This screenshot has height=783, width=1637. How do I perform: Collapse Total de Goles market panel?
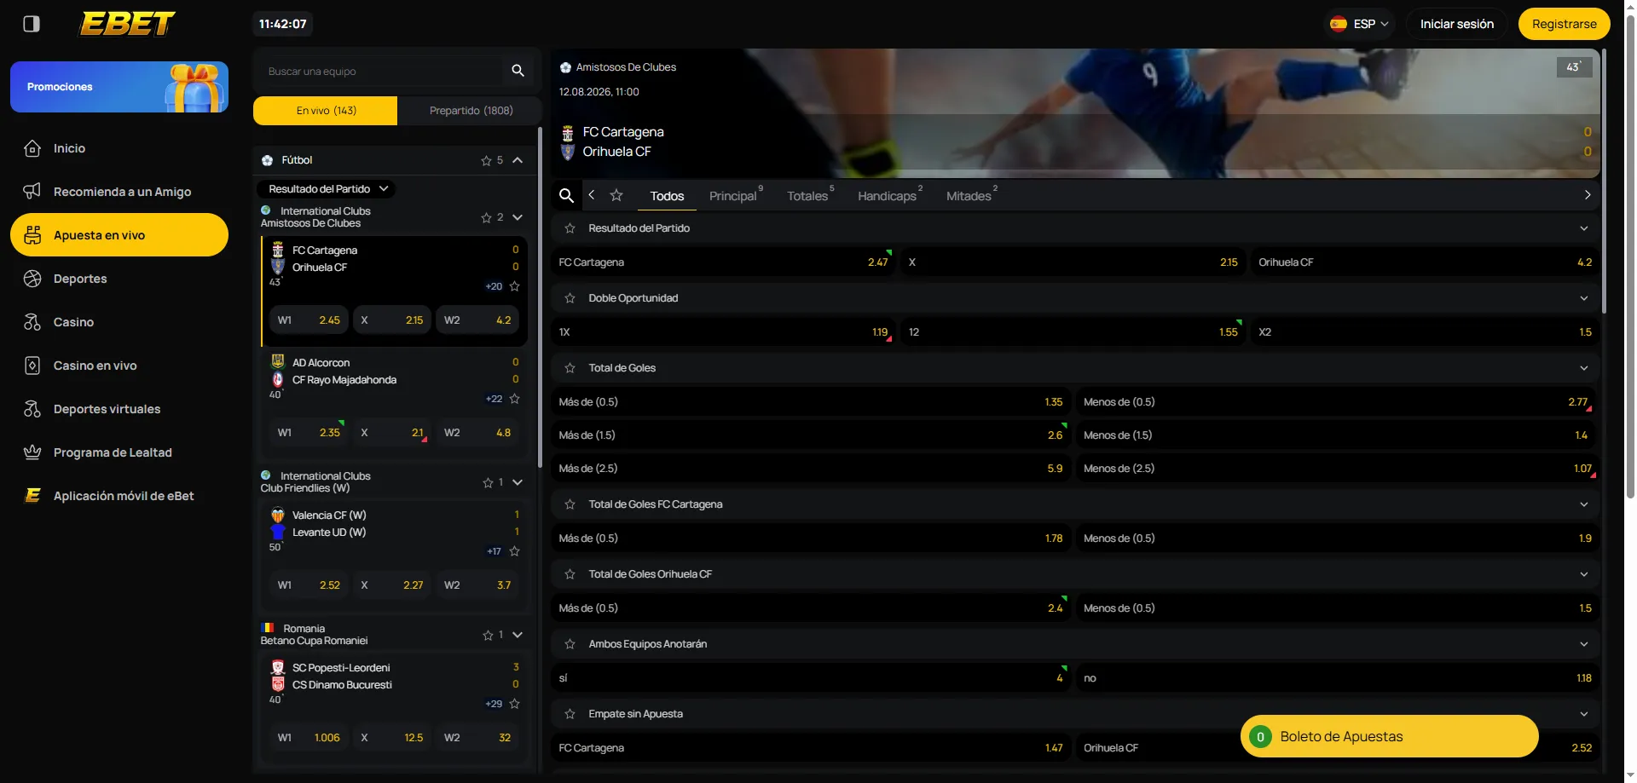1584,368
